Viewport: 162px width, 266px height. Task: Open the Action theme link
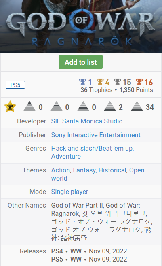(x=61, y=170)
